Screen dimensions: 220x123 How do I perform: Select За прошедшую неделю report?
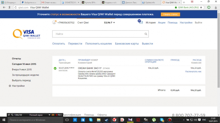(x=25, y=75)
